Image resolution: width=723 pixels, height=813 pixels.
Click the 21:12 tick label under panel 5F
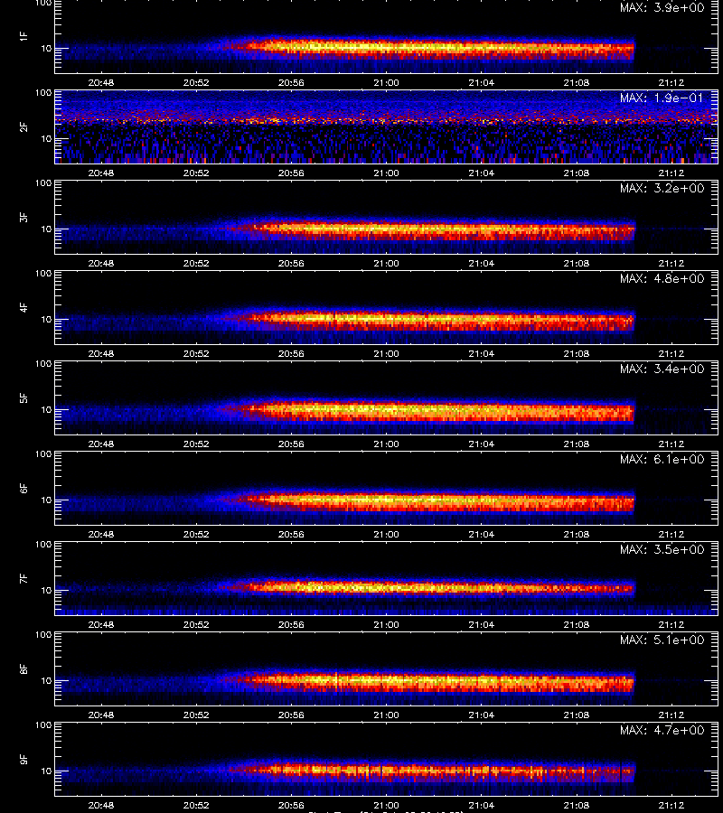pos(671,444)
